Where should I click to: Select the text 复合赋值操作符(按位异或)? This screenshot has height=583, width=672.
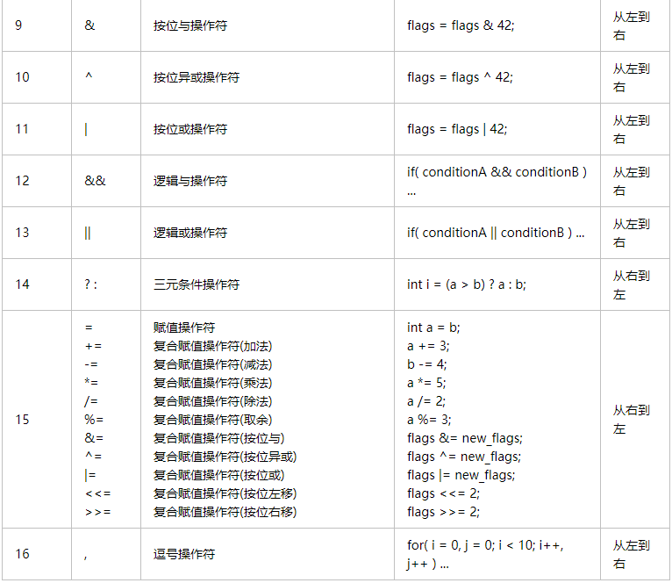225,457
